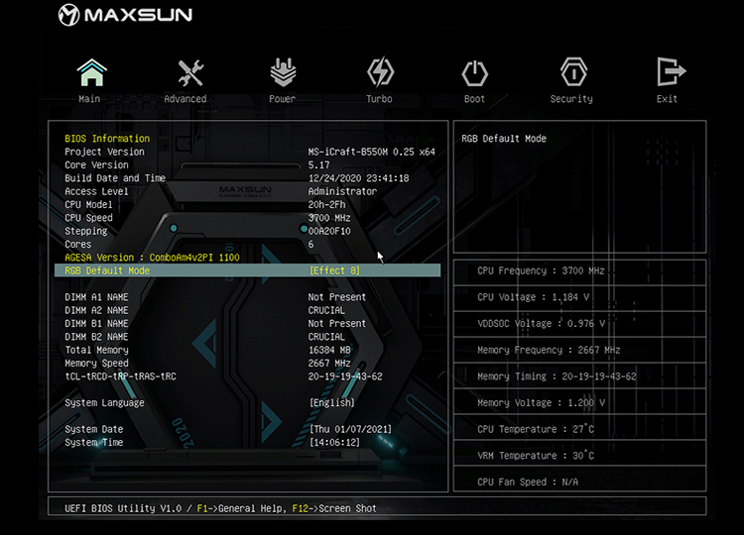Click the CPU Fan Speed status entry
Screen dimensions: 744x535
528,481
